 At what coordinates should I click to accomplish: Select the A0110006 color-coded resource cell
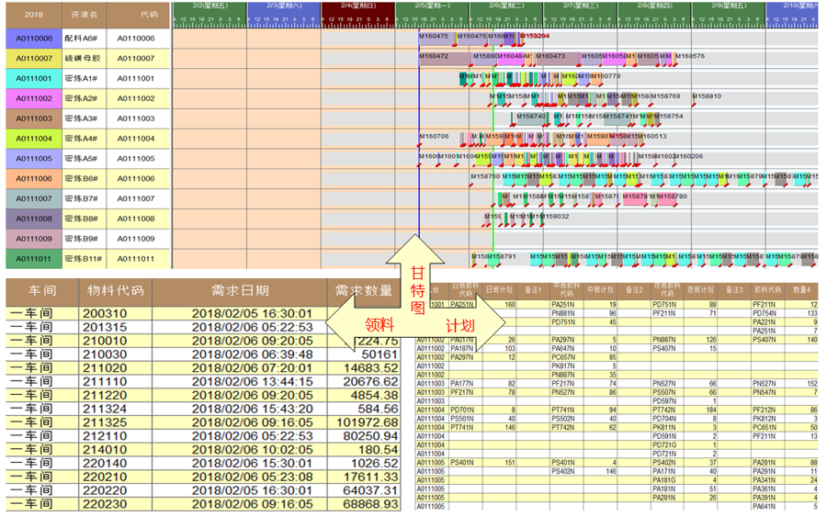32,39
